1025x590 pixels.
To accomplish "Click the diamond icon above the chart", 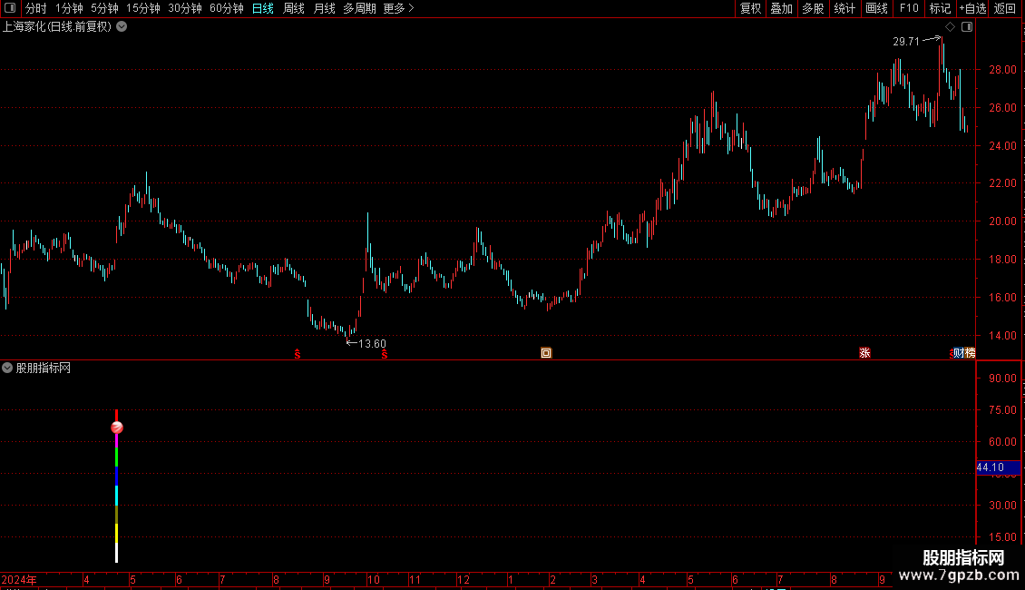I will [951, 27].
